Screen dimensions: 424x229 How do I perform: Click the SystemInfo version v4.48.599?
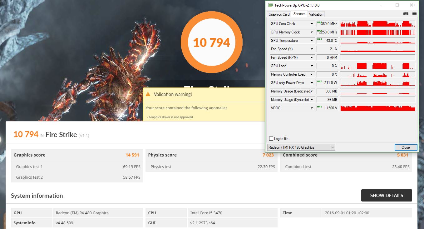coord(64,223)
